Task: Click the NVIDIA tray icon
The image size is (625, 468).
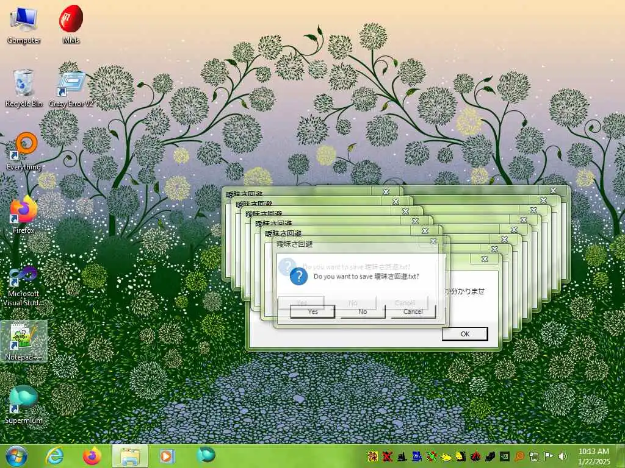Action: pyautogui.click(x=504, y=456)
